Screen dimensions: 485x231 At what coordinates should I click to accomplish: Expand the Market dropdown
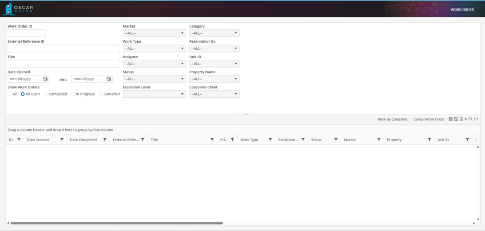[154, 33]
